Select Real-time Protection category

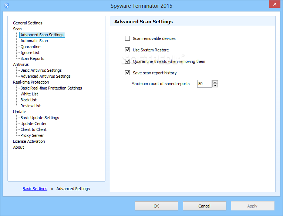pyautogui.click(x=31, y=82)
